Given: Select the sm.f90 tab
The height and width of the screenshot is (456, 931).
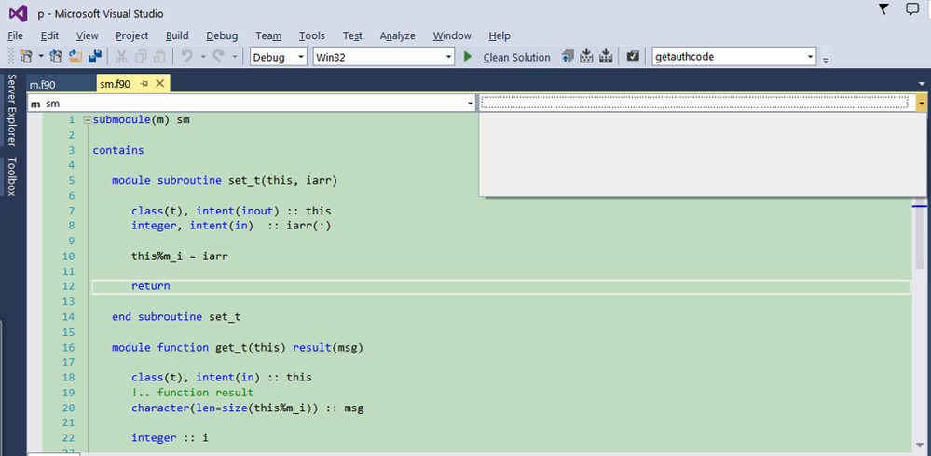Looking at the screenshot, I should (116, 84).
